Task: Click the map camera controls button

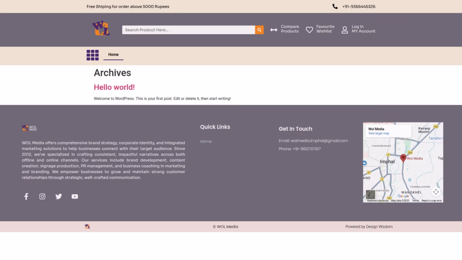Action: pyautogui.click(x=436, y=192)
